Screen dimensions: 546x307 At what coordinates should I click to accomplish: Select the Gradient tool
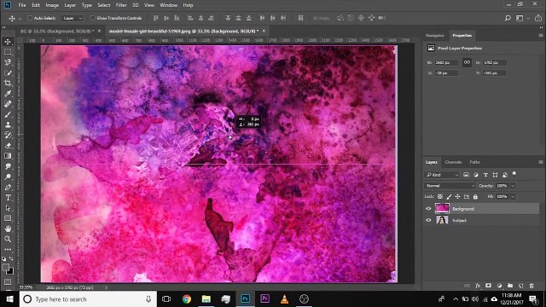[x=8, y=156]
